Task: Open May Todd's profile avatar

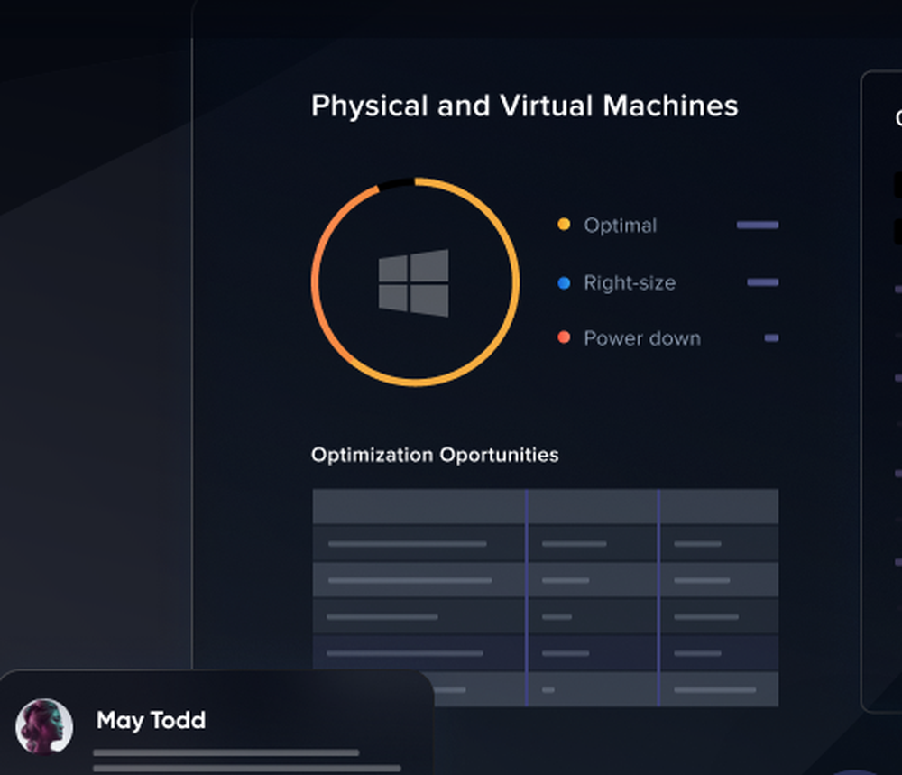Action: coord(44,726)
